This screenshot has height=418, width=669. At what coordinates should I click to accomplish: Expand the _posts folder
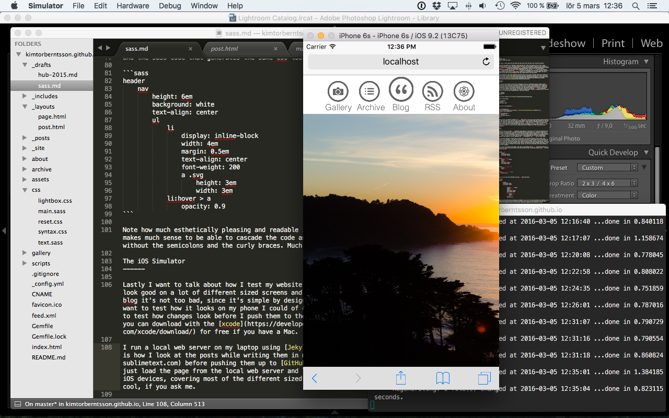pos(25,138)
